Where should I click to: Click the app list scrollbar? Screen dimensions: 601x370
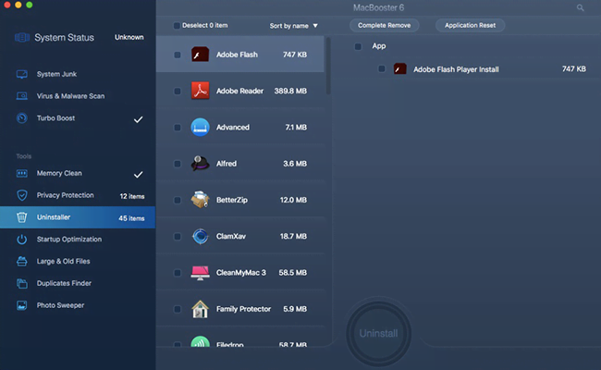[x=328, y=66]
